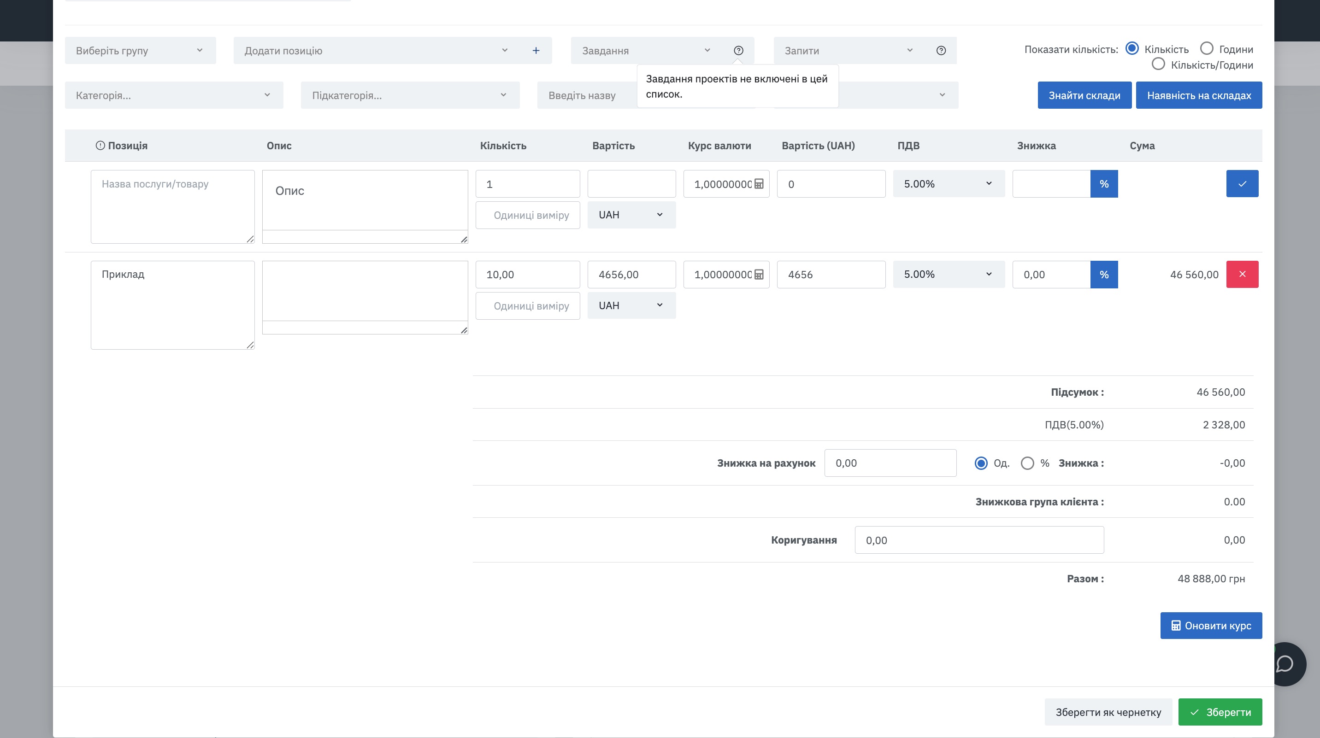Select Кількість/Години radio option
Viewport: 1320px width, 738px height.
[x=1158, y=64]
